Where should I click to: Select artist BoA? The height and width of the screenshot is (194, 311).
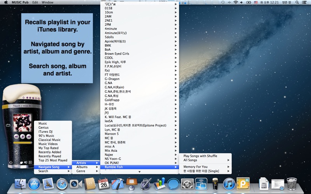pyautogui.click(x=140, y=50)
